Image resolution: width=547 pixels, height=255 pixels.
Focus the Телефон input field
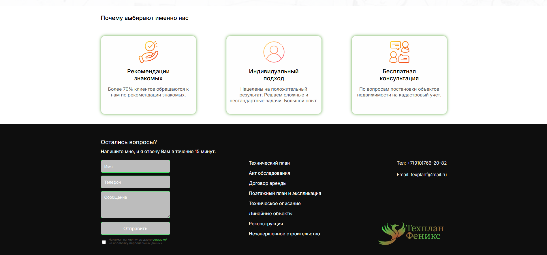(x=136, y=182)
